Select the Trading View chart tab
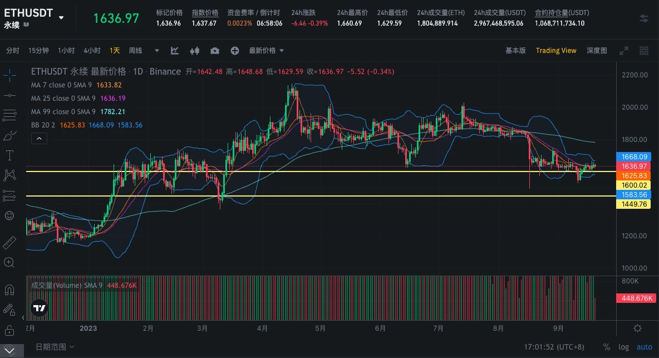659x358 pixels. coord(556,51)
